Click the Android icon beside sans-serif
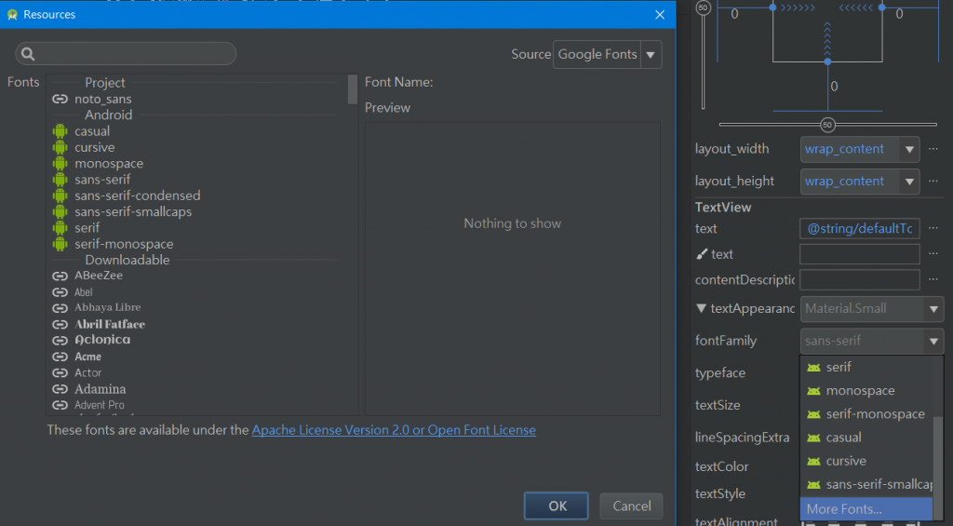This screenshot has height=526, width=953. [60, 180]
